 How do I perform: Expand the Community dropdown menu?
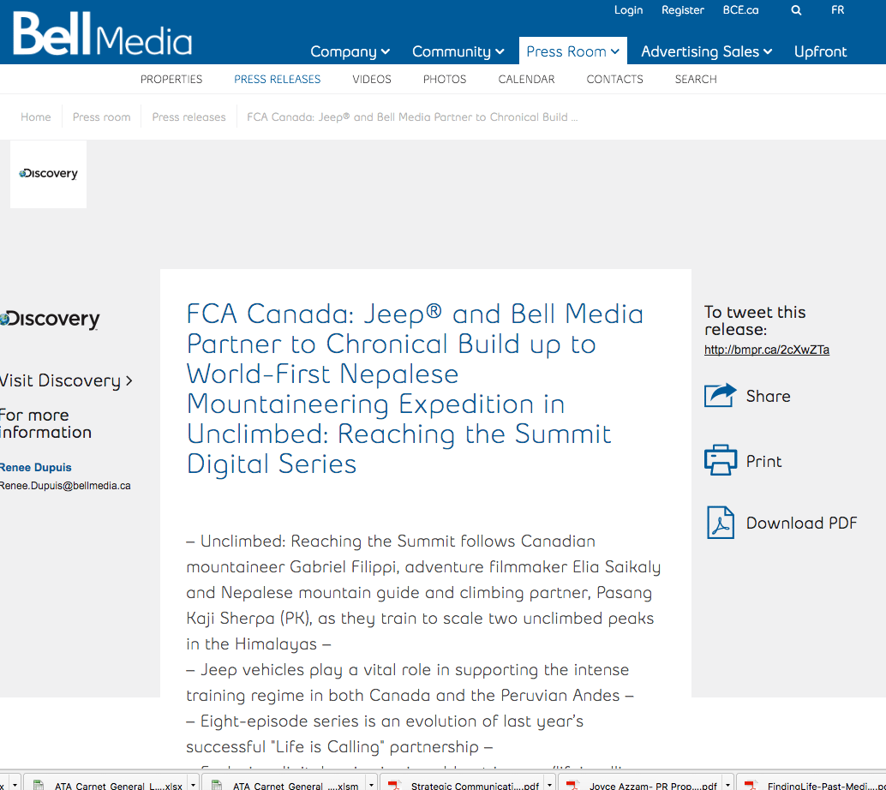click(458, 51)
